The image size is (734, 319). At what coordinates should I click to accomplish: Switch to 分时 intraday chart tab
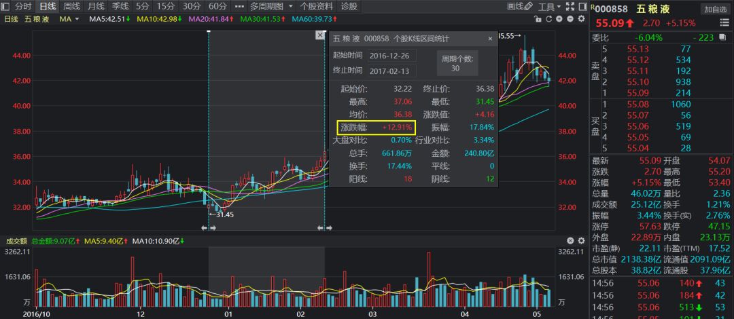click(x=23, y=7)
